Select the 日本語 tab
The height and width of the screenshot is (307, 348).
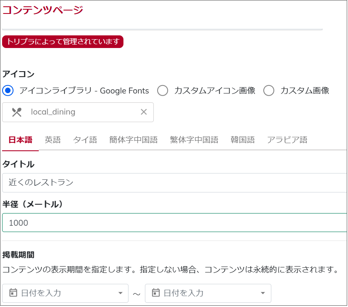tap(20, 140)
